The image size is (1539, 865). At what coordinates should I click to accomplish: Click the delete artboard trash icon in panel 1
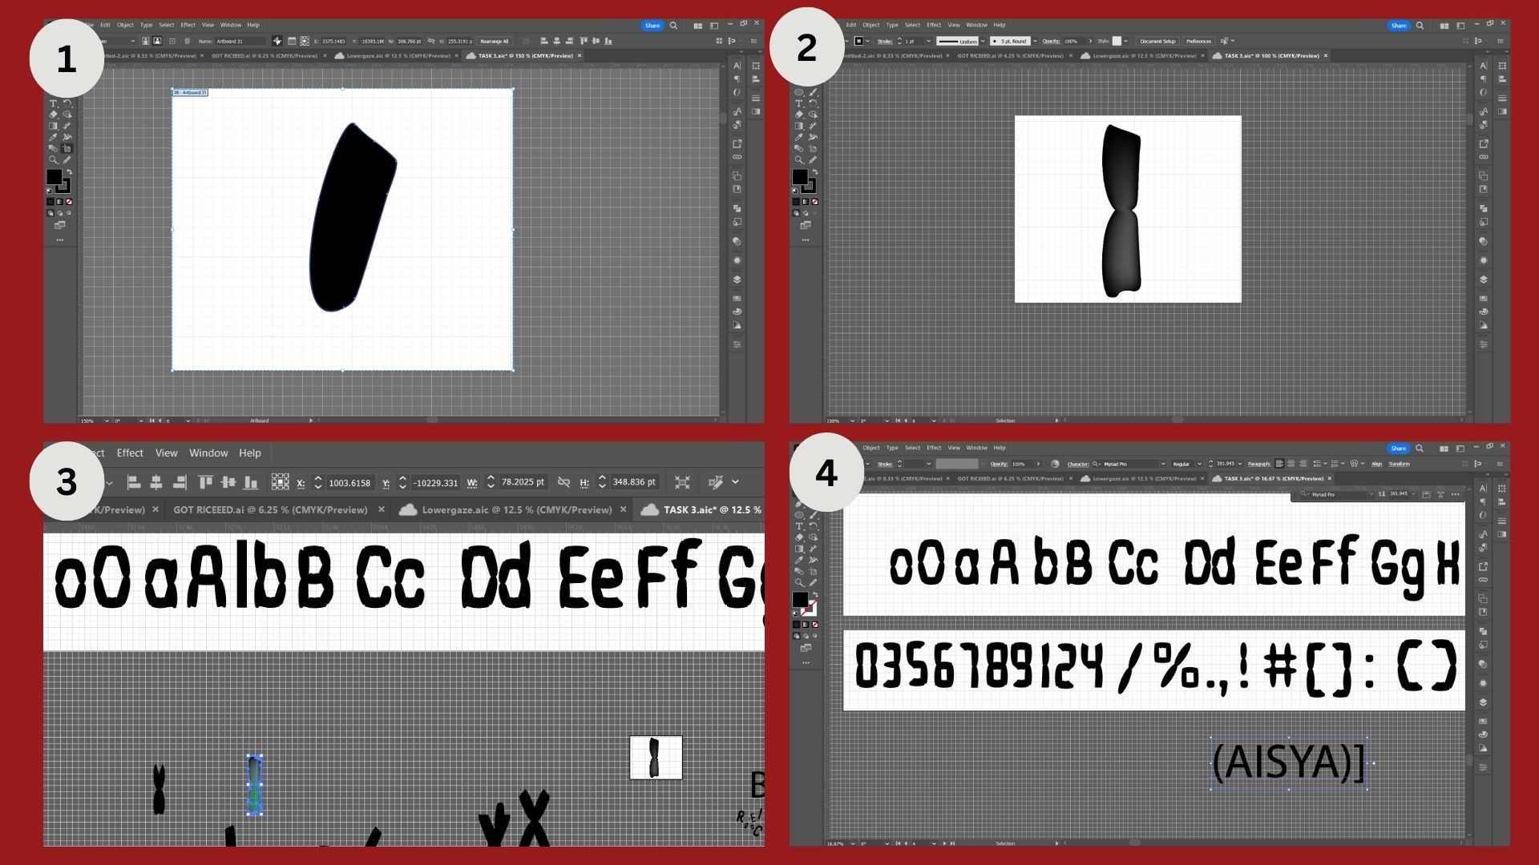(x=188, y=41)
